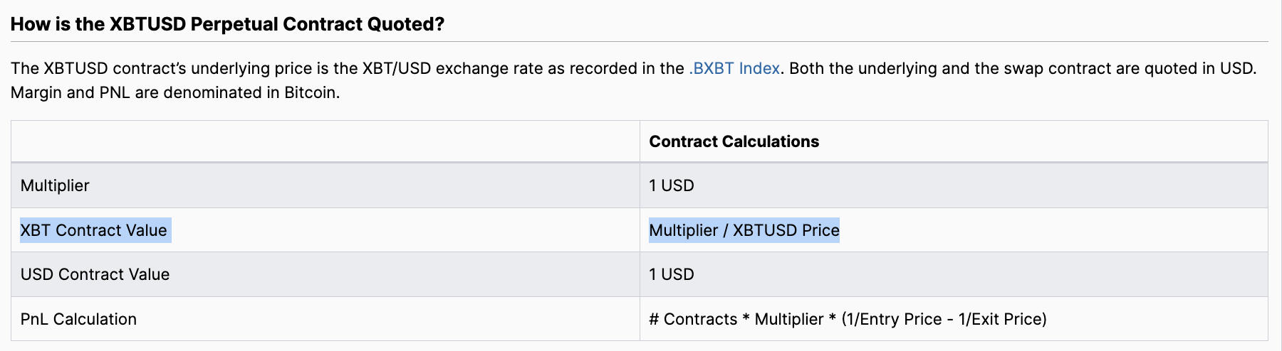Click highlighted XBT Contract Value cell

94,230
